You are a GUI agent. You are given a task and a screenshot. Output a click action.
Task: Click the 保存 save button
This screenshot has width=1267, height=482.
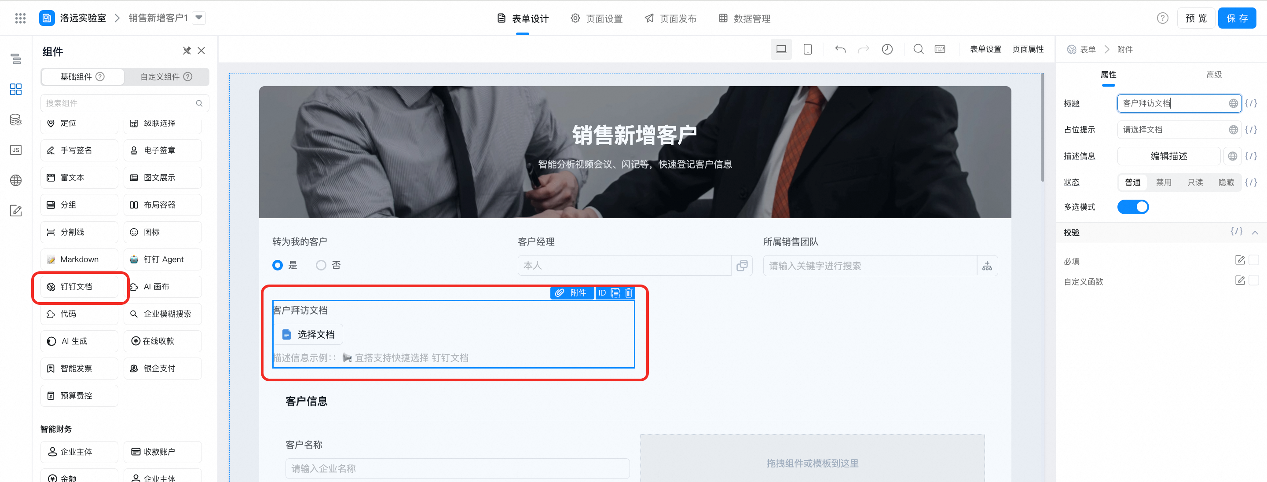pyautogui.click(x=1237, y=18)
